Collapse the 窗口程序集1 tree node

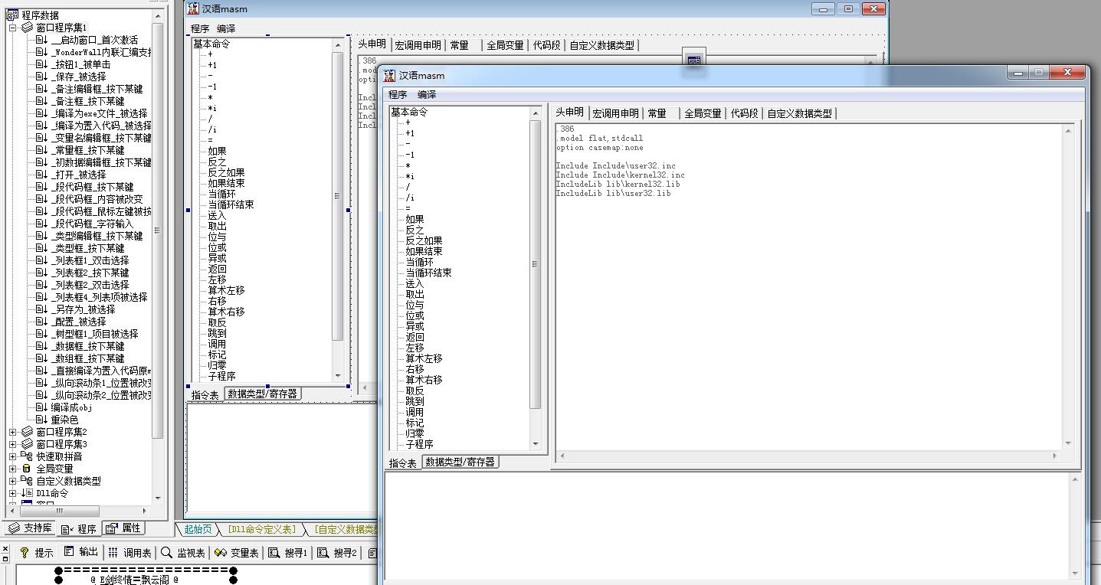tap(12, 28)
